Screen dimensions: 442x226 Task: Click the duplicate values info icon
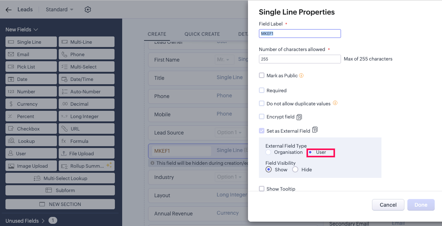tap(335, 103)
